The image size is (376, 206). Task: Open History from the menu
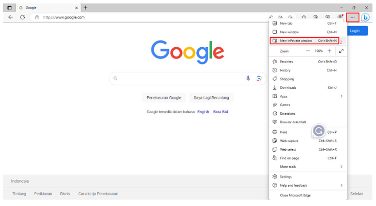285,70
